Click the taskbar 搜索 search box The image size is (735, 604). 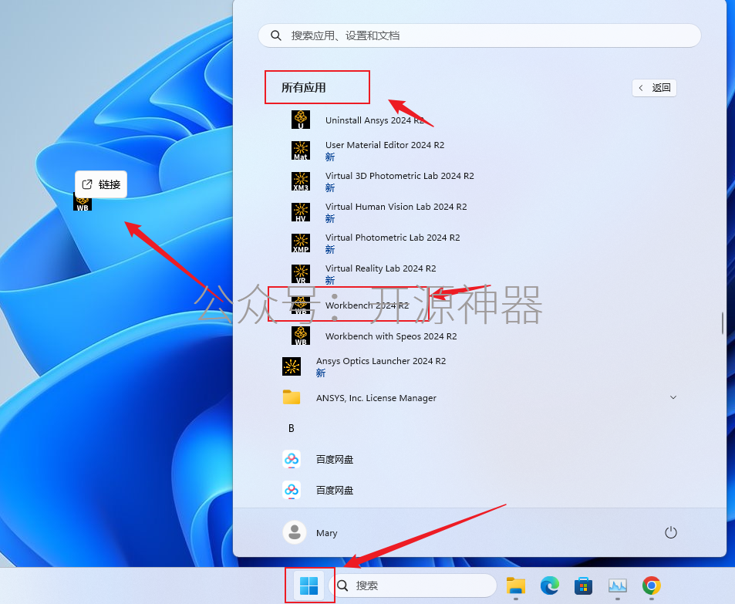(413, 585)
